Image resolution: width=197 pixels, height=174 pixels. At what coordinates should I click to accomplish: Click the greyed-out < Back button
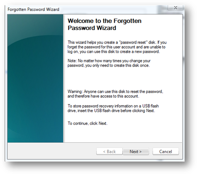click(x=109, y=151)
